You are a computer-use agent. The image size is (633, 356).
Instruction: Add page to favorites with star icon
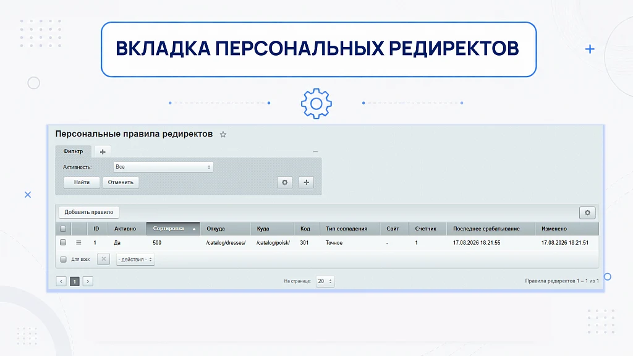[223, 134]
